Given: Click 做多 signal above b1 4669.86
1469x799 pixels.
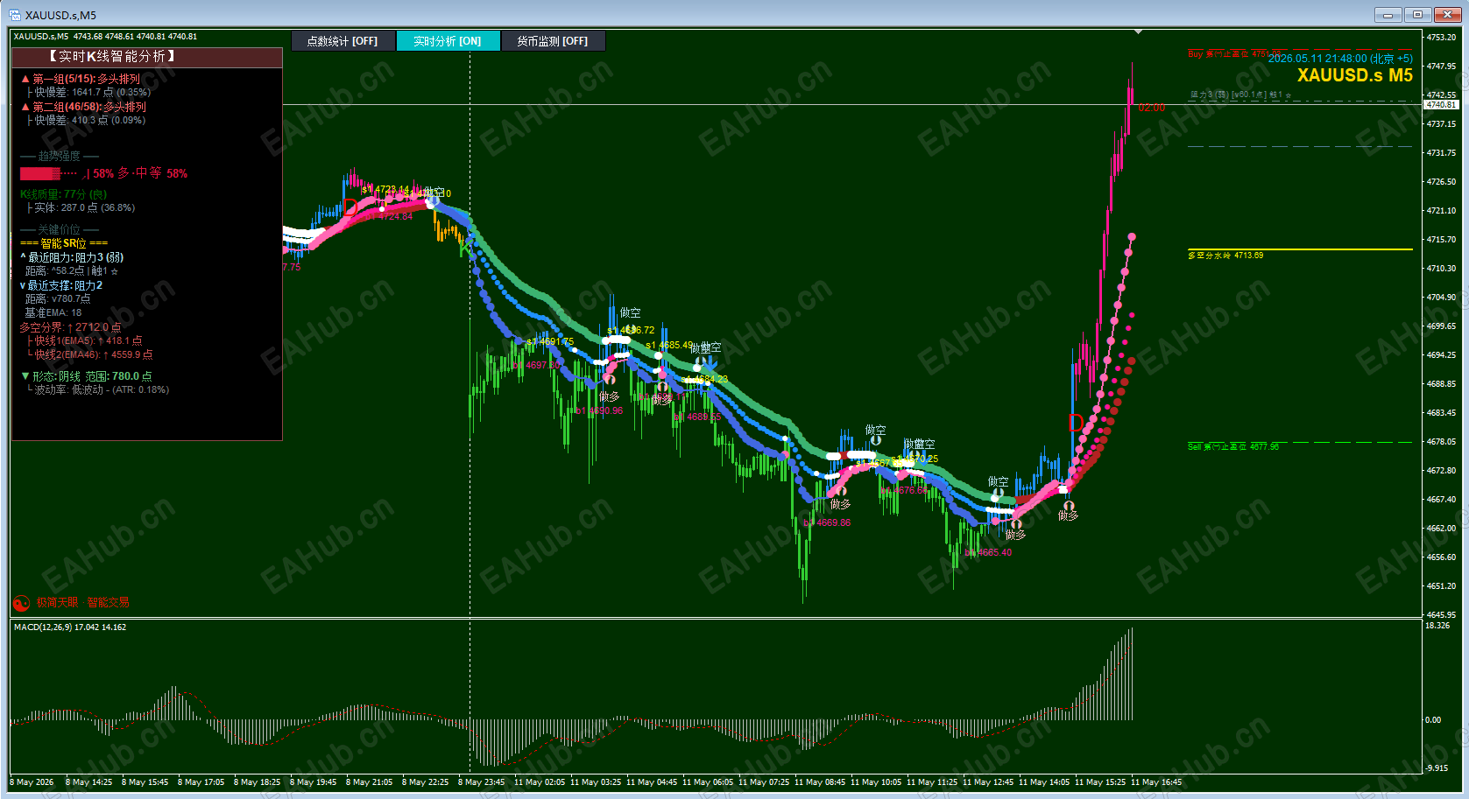Looking at the screenshot, I should [x=840, y=504].
